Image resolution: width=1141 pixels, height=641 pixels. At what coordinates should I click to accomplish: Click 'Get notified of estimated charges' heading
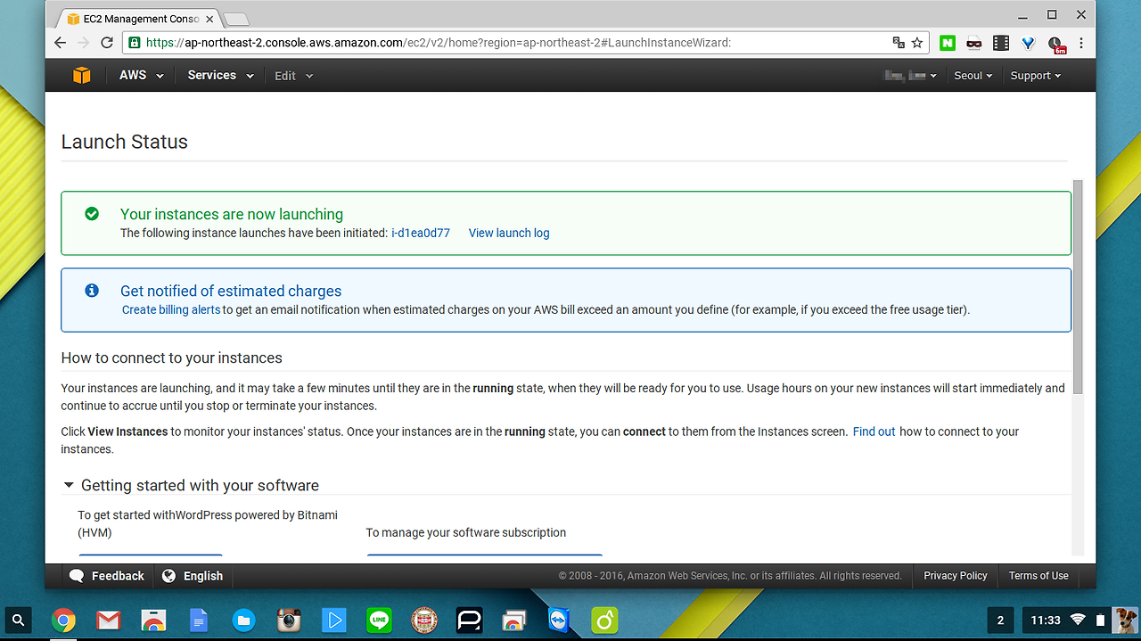[x=231, y=291]
